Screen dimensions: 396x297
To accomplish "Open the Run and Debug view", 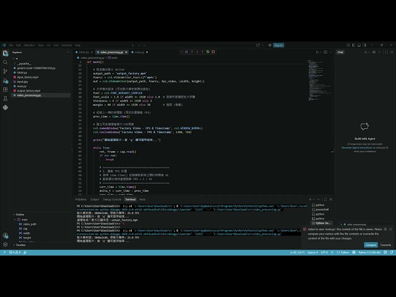I will (x=6, y=80).
